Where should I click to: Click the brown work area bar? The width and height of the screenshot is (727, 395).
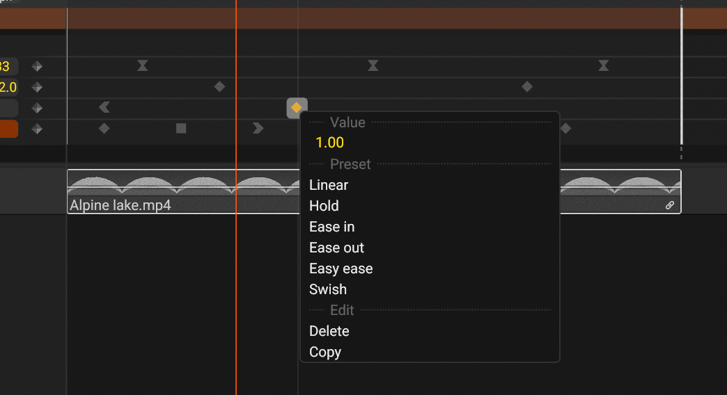pyautogui.click(x=363, y=19)
